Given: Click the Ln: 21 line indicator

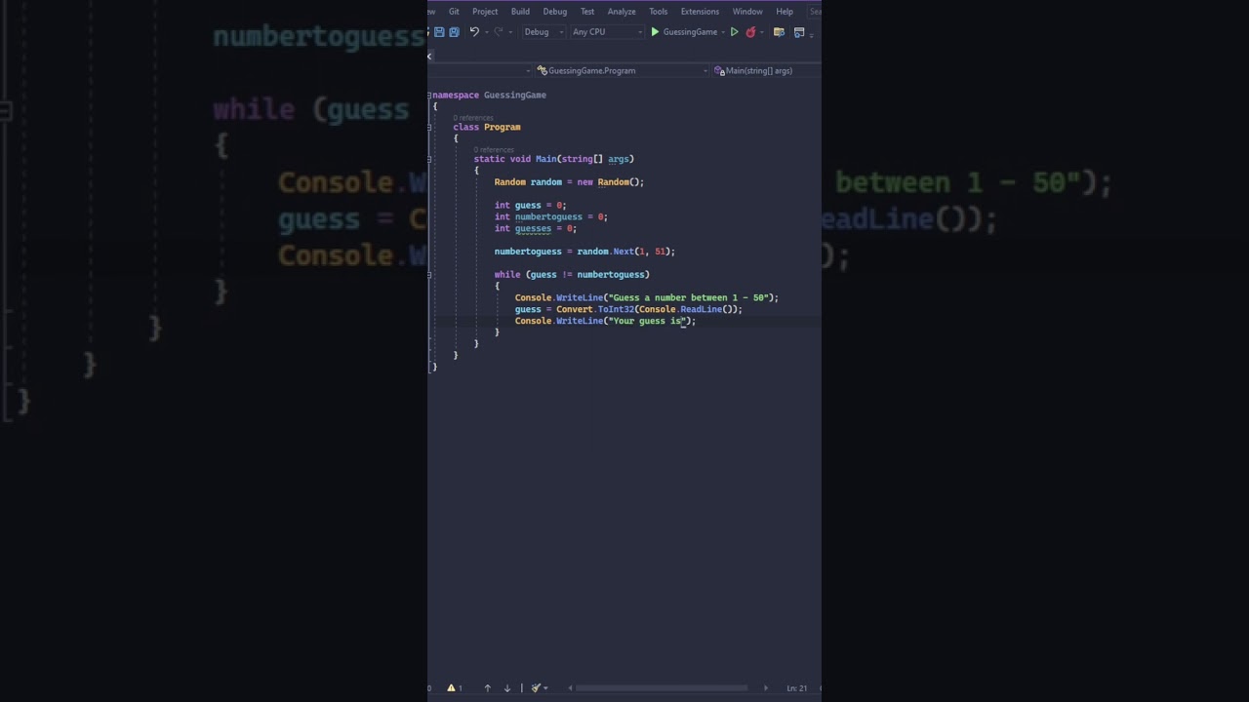Looking at the screenshot, I should coord(797,688).
